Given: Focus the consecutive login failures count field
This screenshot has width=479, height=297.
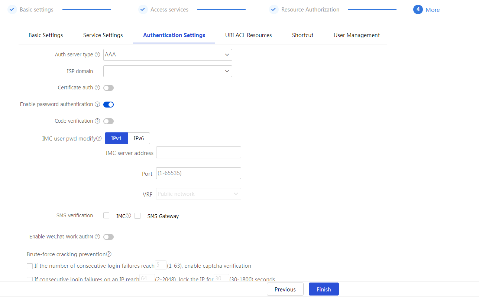Looking at the screenshot, I should click(x=161, y=265).
